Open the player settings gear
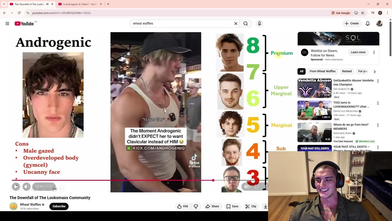This screenshot has height=221, width=392. (266, 187)
